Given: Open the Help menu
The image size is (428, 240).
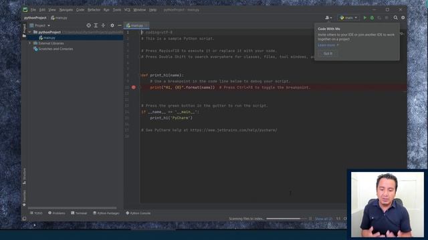Looking at the screenshot, I should 152,10.
